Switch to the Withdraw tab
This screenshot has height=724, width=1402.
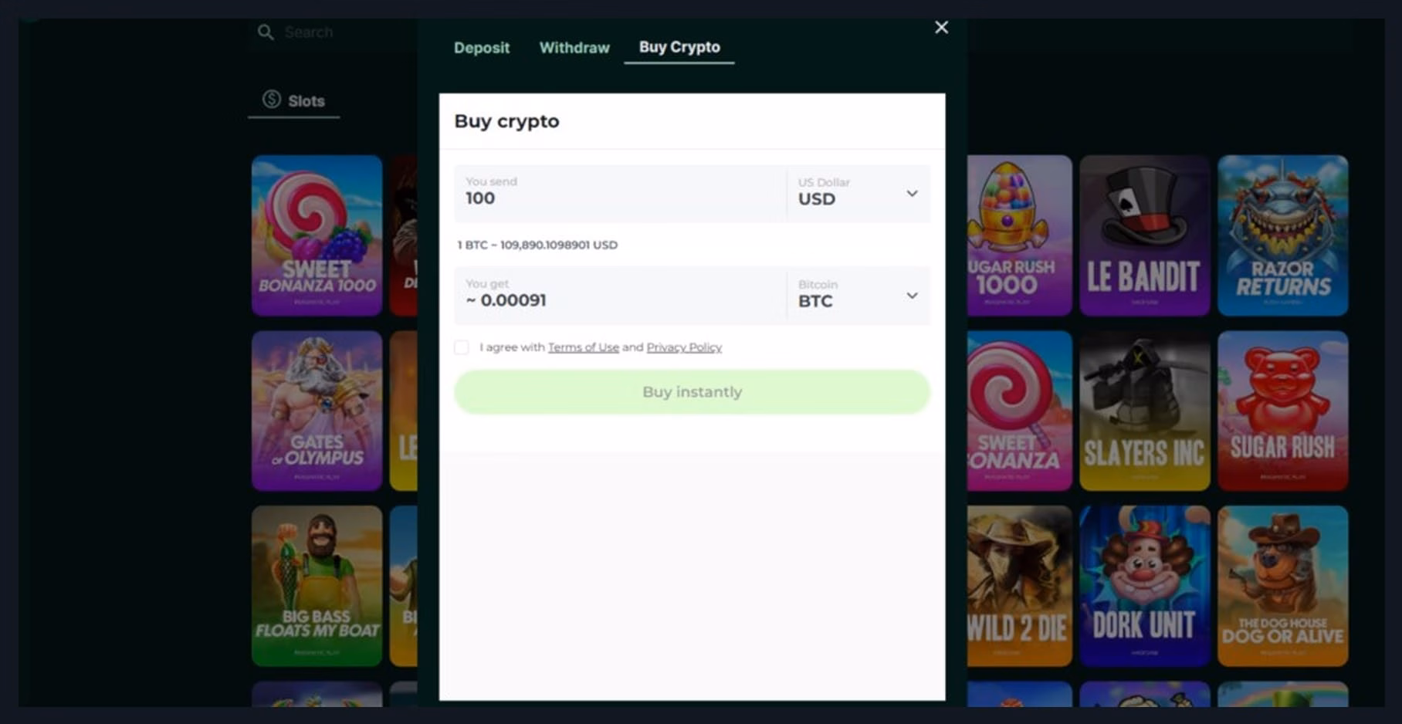point(574,48)
